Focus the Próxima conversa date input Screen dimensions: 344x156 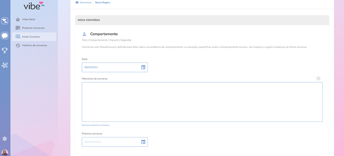pos(111,142)
